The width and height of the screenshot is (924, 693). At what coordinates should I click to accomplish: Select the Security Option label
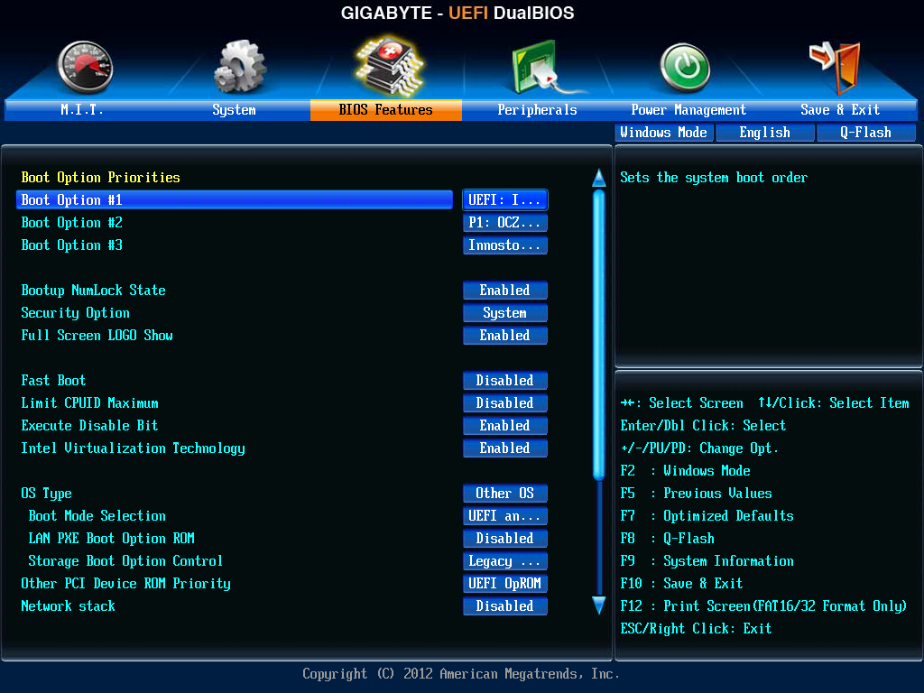[x=76, y=313]
